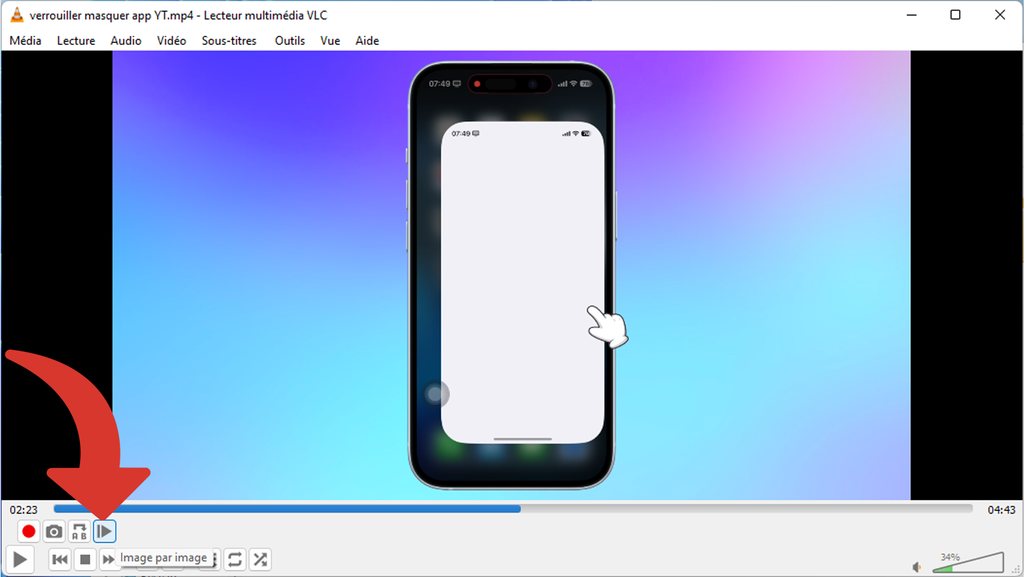Play the video
Viewport: 1025px width, 577px height.
[x=20, y=560]
